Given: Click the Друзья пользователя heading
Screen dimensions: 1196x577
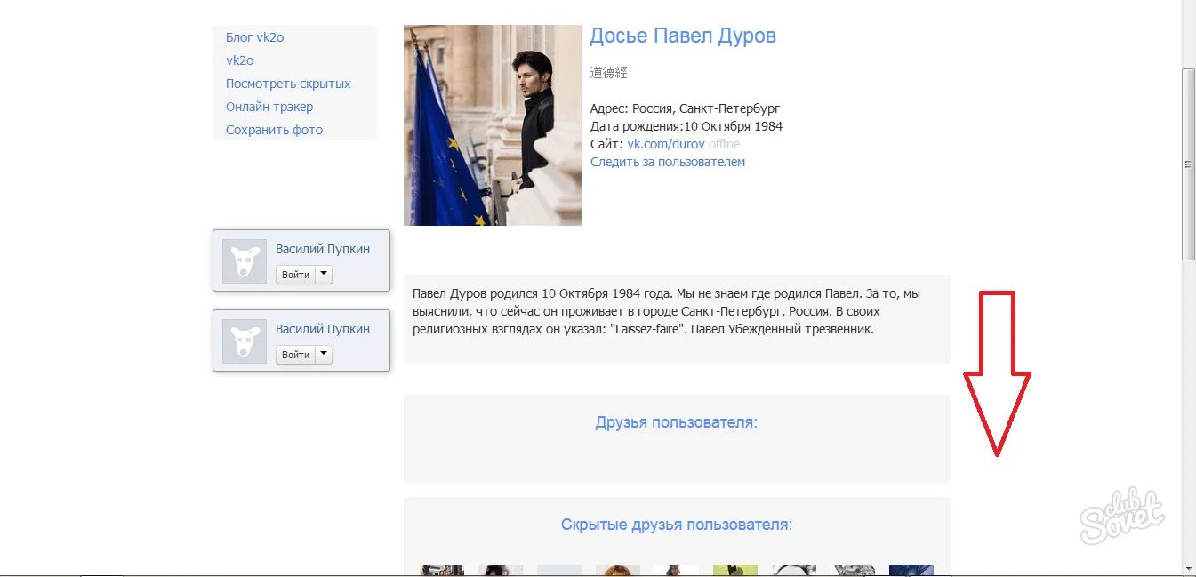Looking at the screenshot, I should coord(677,422).
